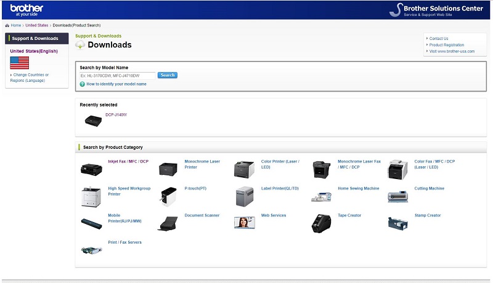The image size is (493, 283).
Task: Click the United States flag image
Action: [x=20, y=63]
